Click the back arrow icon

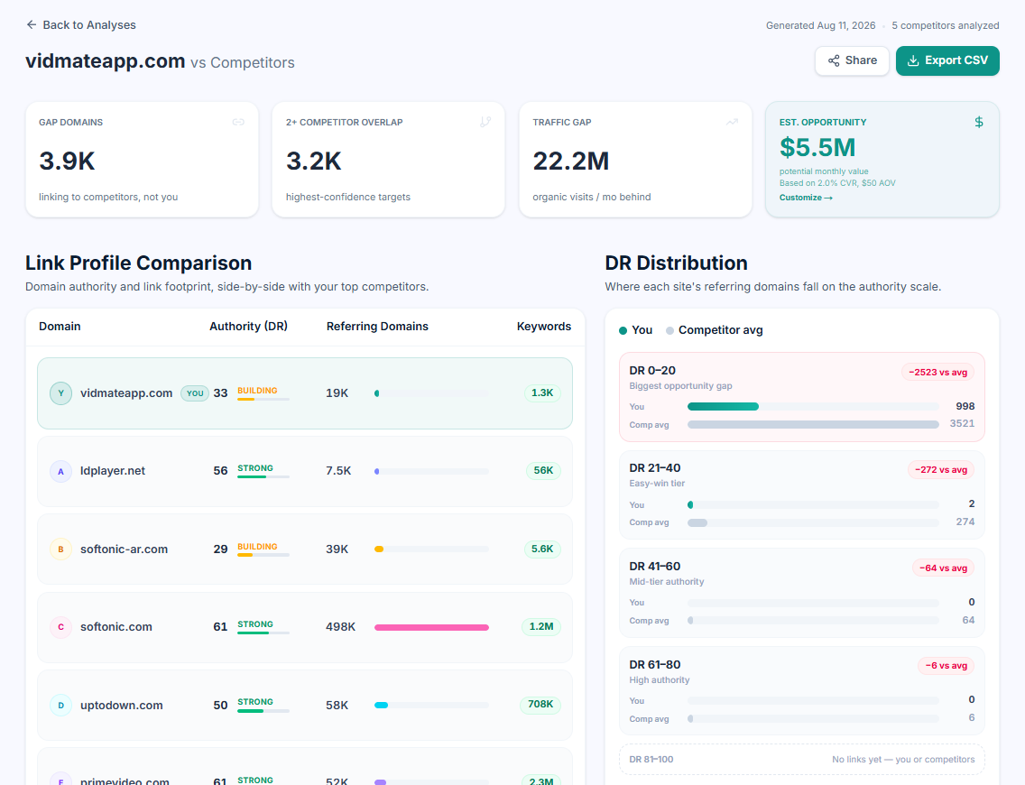coord(32,25)
